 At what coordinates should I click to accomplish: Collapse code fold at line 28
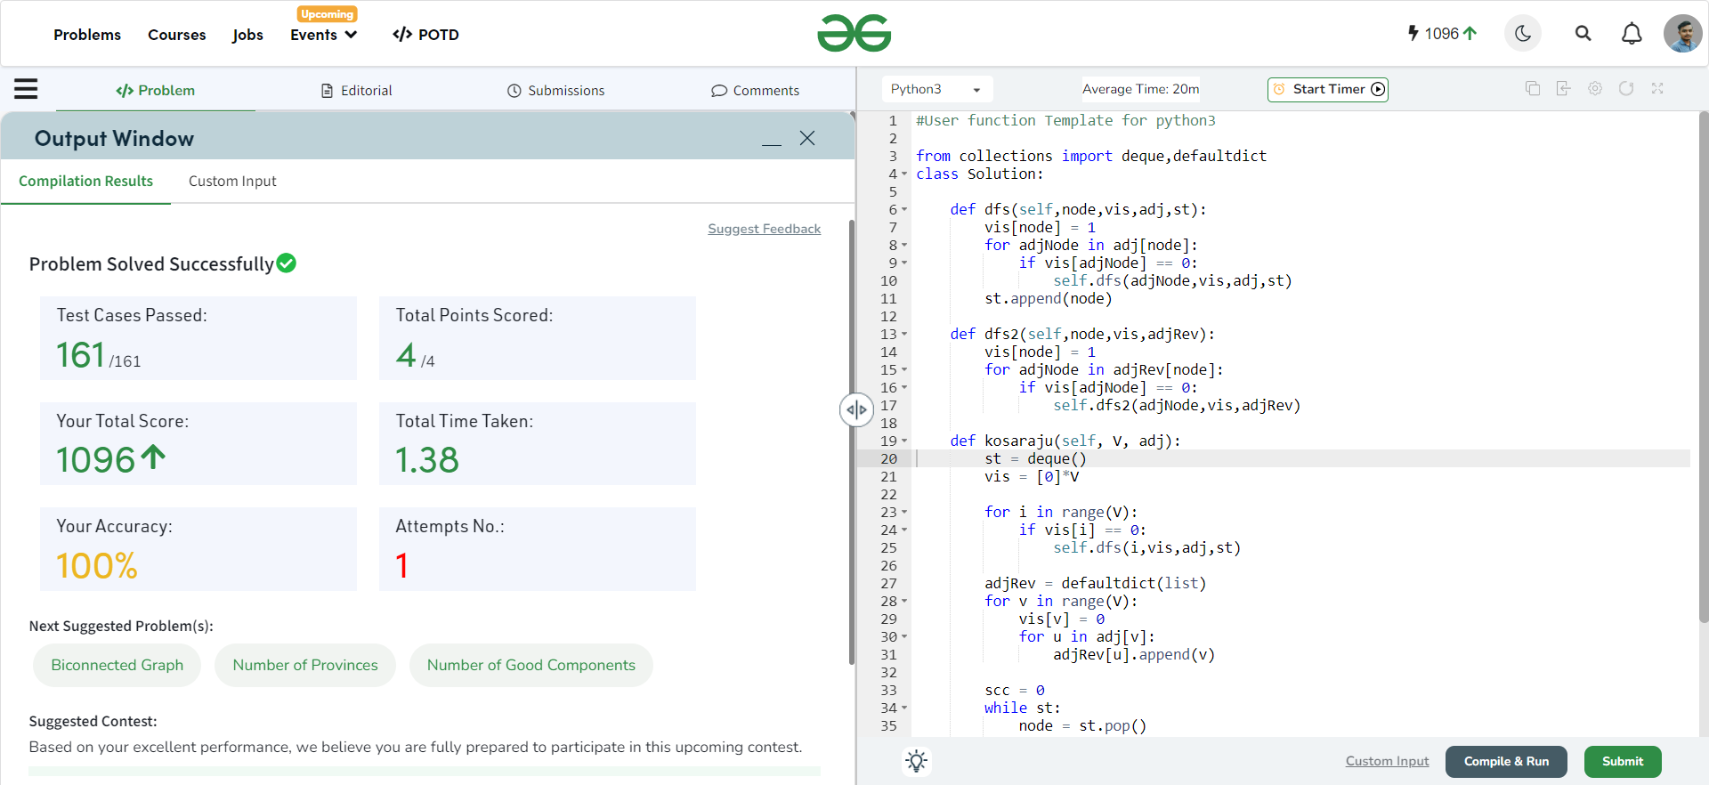pos(904,601)
